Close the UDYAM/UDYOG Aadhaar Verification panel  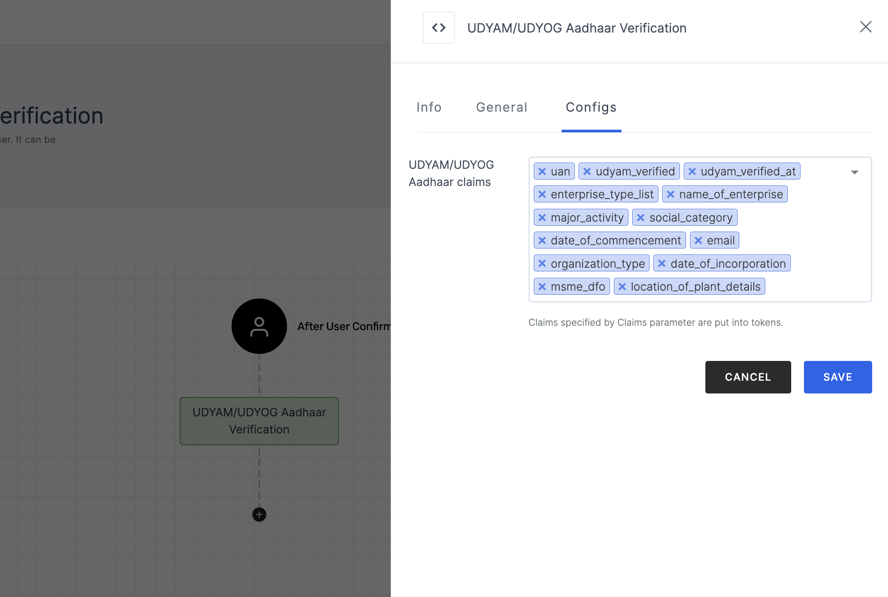click(x=866, y=27)
